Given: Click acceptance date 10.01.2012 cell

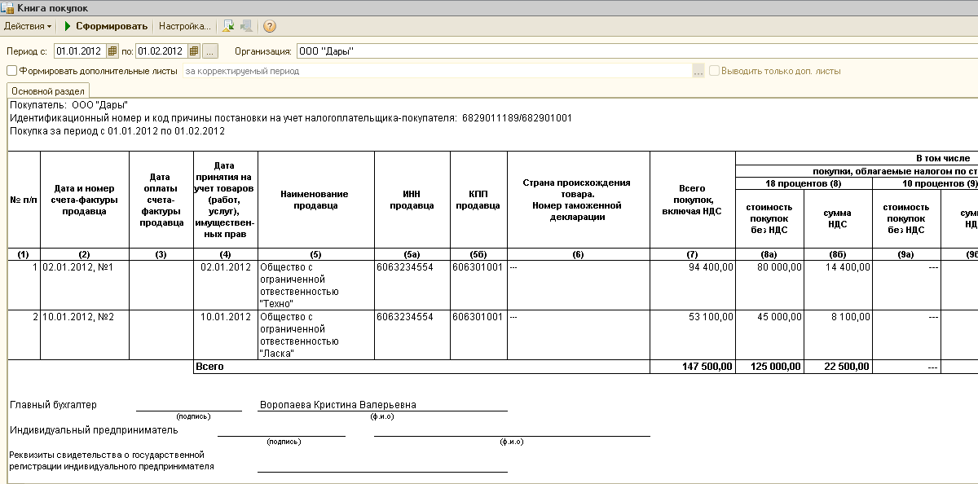Looking at the screenshot, I should pyautogui.click(x=226, y=335).
